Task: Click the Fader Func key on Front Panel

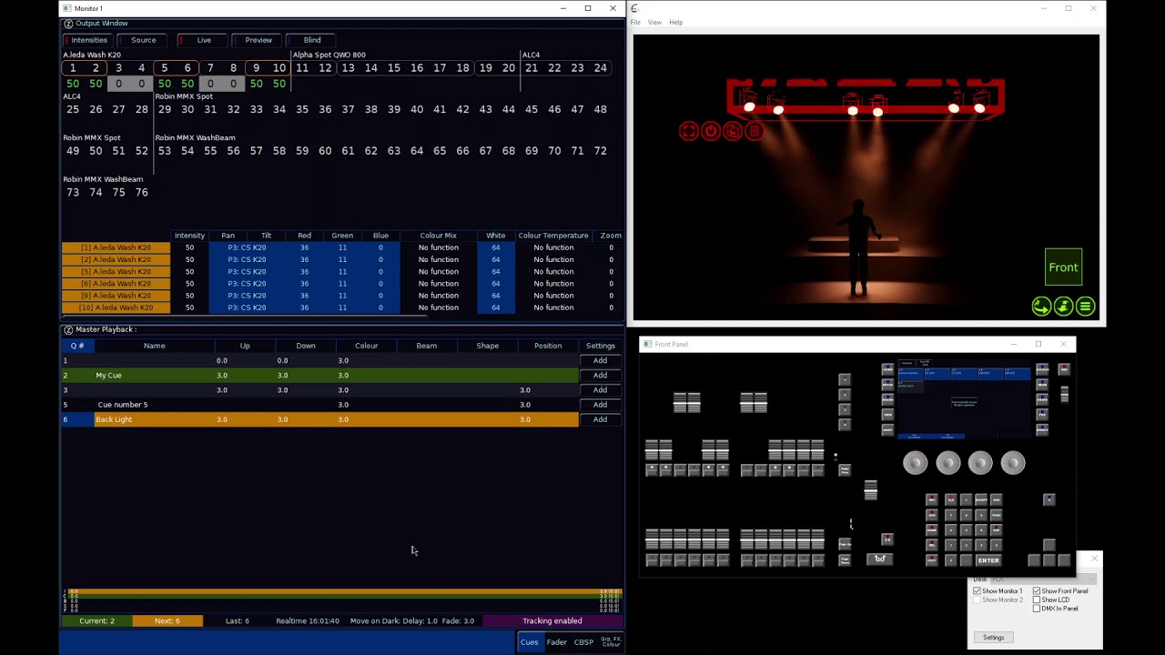Action: point(845,470)
